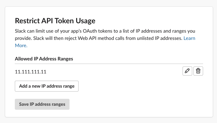
Task: Click the delete icon right of the pencil
Action: [x=198, y=71]
